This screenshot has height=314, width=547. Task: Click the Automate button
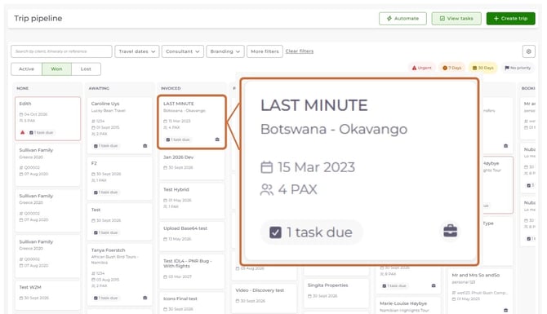click(402, 19)
